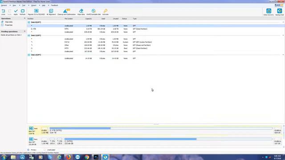Collapse the Disk 0(GPT) group
This screenshot has height=160, width=285.
click(283, 22)
